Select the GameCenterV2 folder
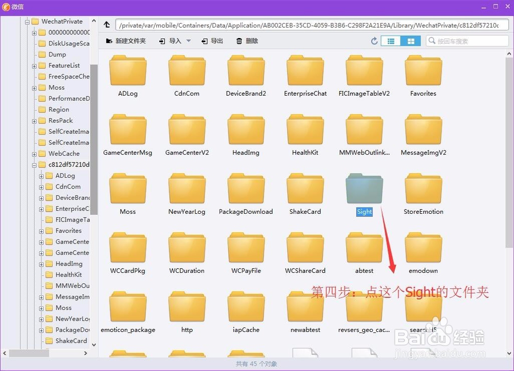The width and height of the screenshot is (514, 371). tap(187, 135)
